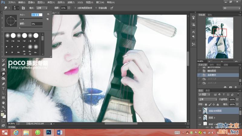242x136 pixels.
Task: Adjust the brush '硬度' hardness slider
Action: click(20, 28)
